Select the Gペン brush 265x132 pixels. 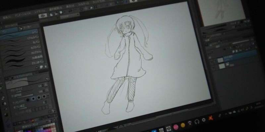tap(19, 34)
